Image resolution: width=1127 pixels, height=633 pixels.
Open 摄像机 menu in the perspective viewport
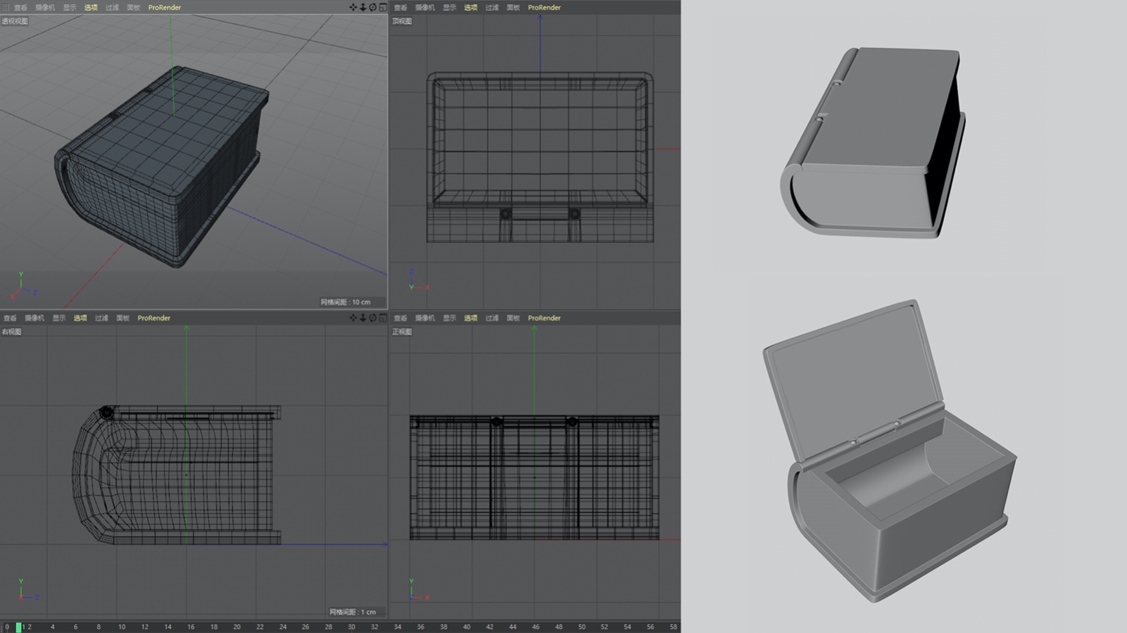click(45, 7)
